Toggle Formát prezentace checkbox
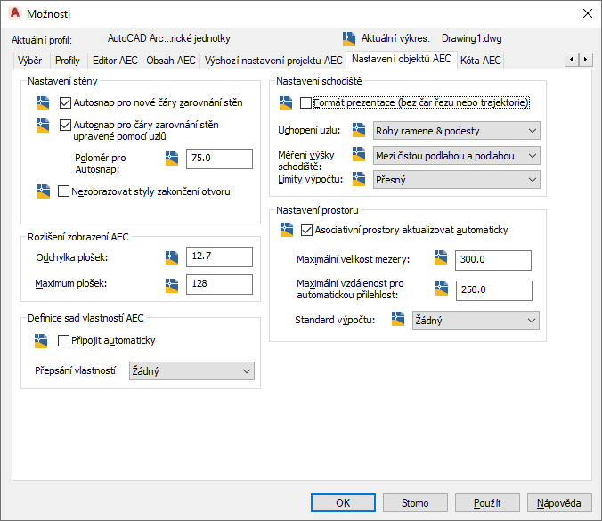Screen dimensions: 602x521 tap(305, 103)
